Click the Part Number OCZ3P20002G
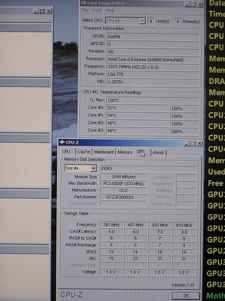 click(124, 197)
